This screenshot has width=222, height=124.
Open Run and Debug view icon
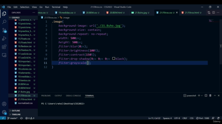click(4, 38)
